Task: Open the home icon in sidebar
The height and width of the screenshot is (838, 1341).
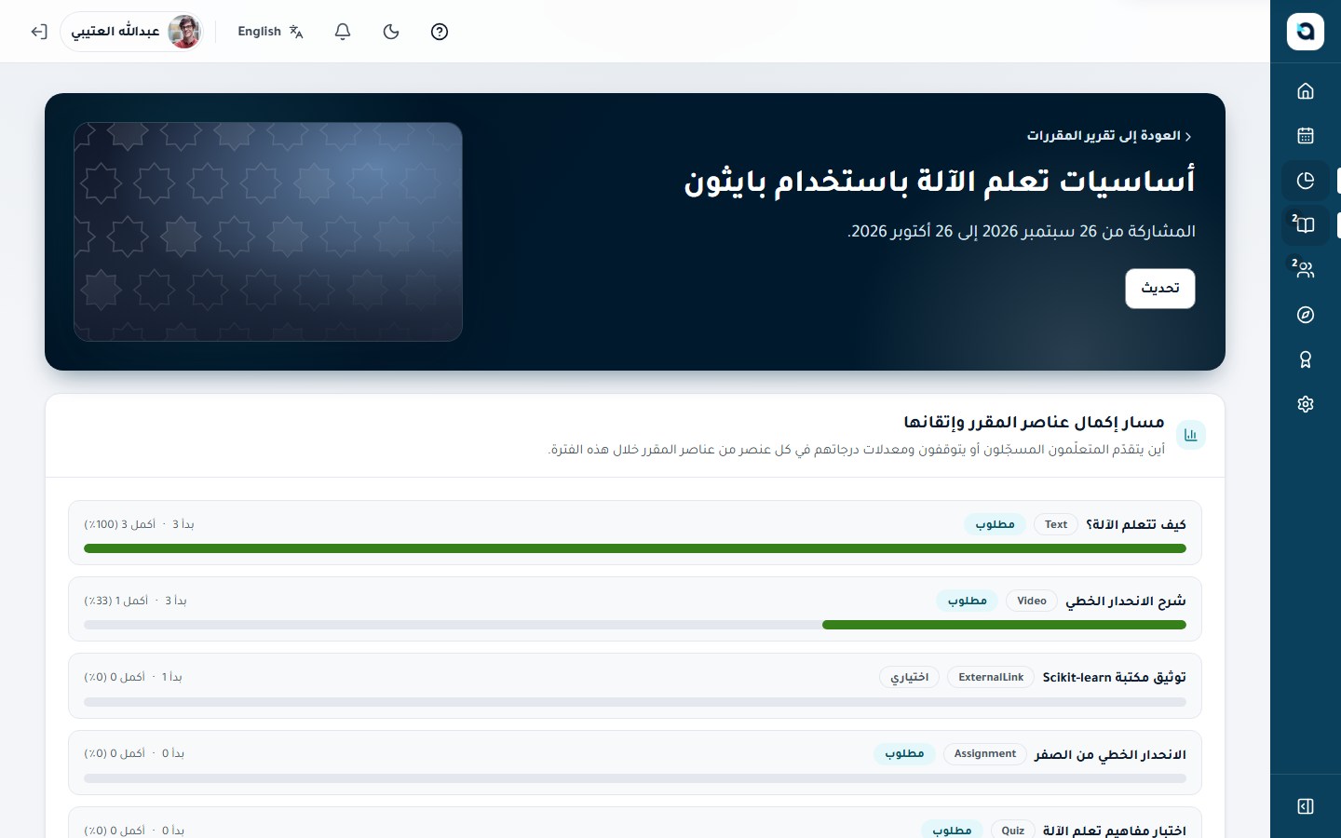Action: tap(1306, 91)
